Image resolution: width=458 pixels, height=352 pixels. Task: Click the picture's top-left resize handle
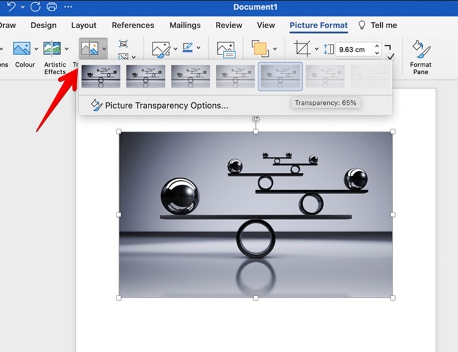pos(118,132)
